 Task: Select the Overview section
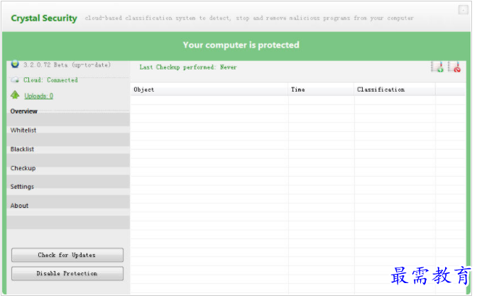pyautogui.click(x=23, y=111)
